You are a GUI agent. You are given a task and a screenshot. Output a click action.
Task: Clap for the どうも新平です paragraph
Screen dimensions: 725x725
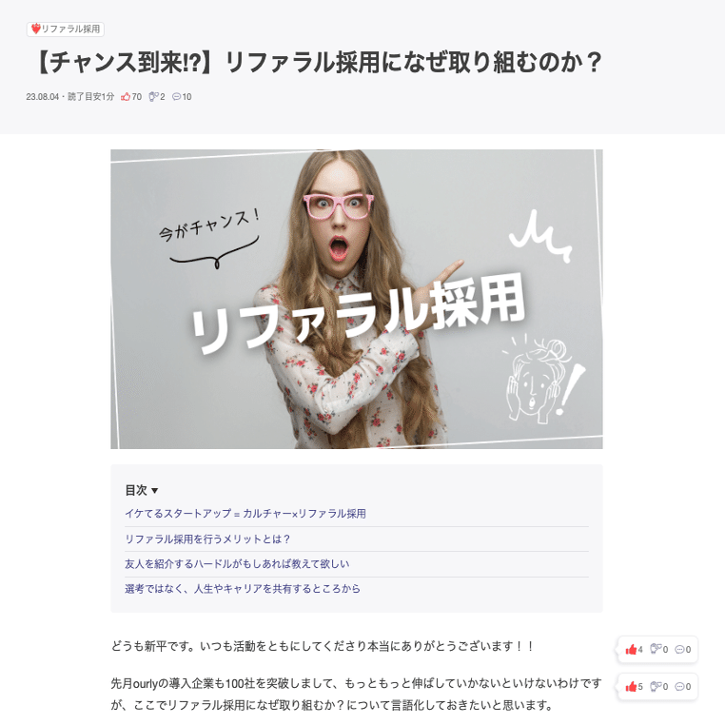tap(656, 649)
